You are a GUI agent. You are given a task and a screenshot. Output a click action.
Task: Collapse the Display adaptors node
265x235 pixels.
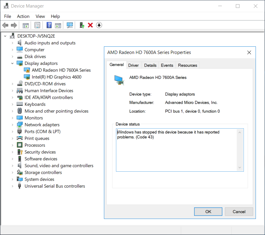[12, 63]
